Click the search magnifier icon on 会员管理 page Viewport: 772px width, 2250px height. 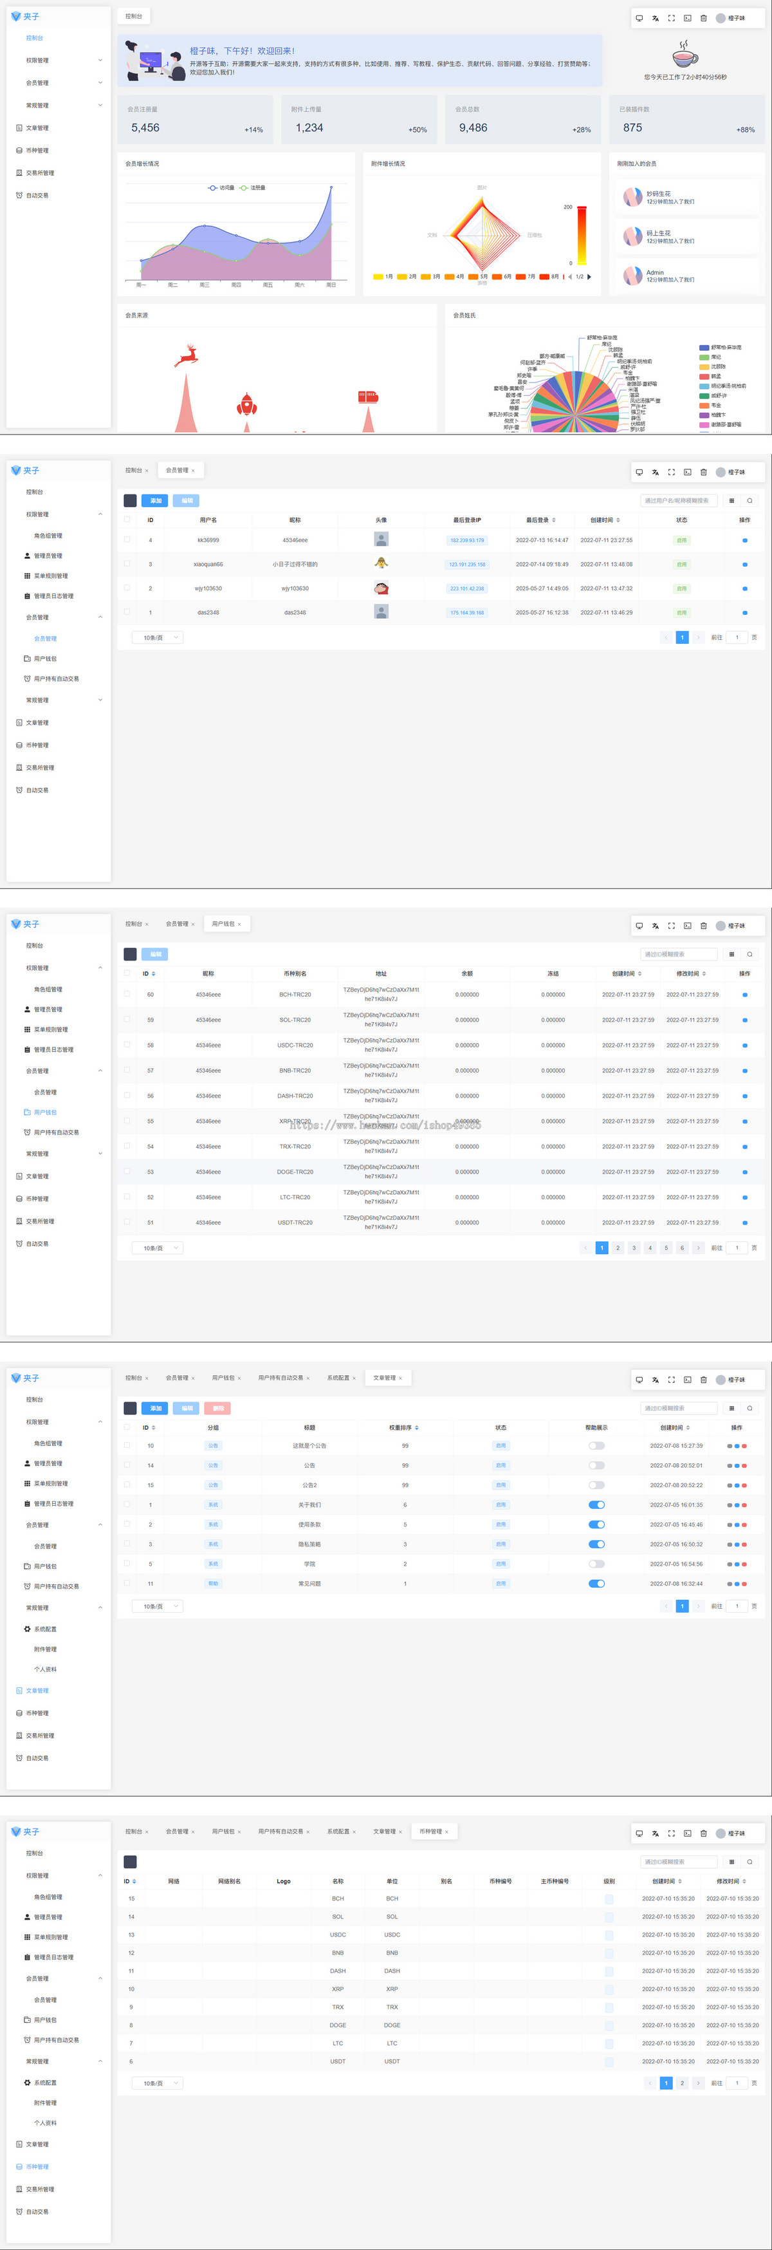pyautogui.click(x=749, y=500)
